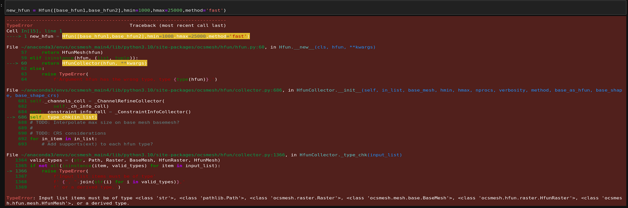Click 'Hfun.__new__(cls, hfun, **kwargs)' signature
Image resolution: width=628 pixels, height=208 pixels.
tap(327, 47)
